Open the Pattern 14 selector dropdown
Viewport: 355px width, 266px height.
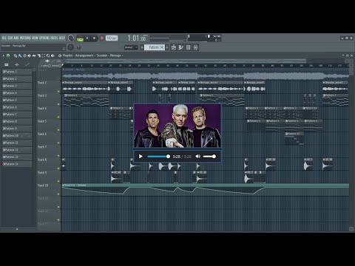click(155, 47)
